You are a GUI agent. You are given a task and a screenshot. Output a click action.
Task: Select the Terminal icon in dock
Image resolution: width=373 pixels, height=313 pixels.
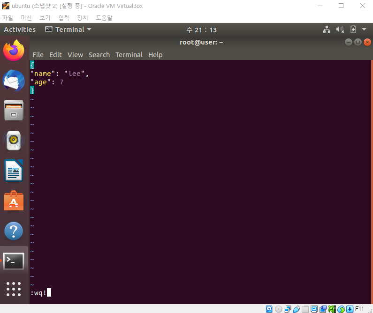[x=14, y=261]
